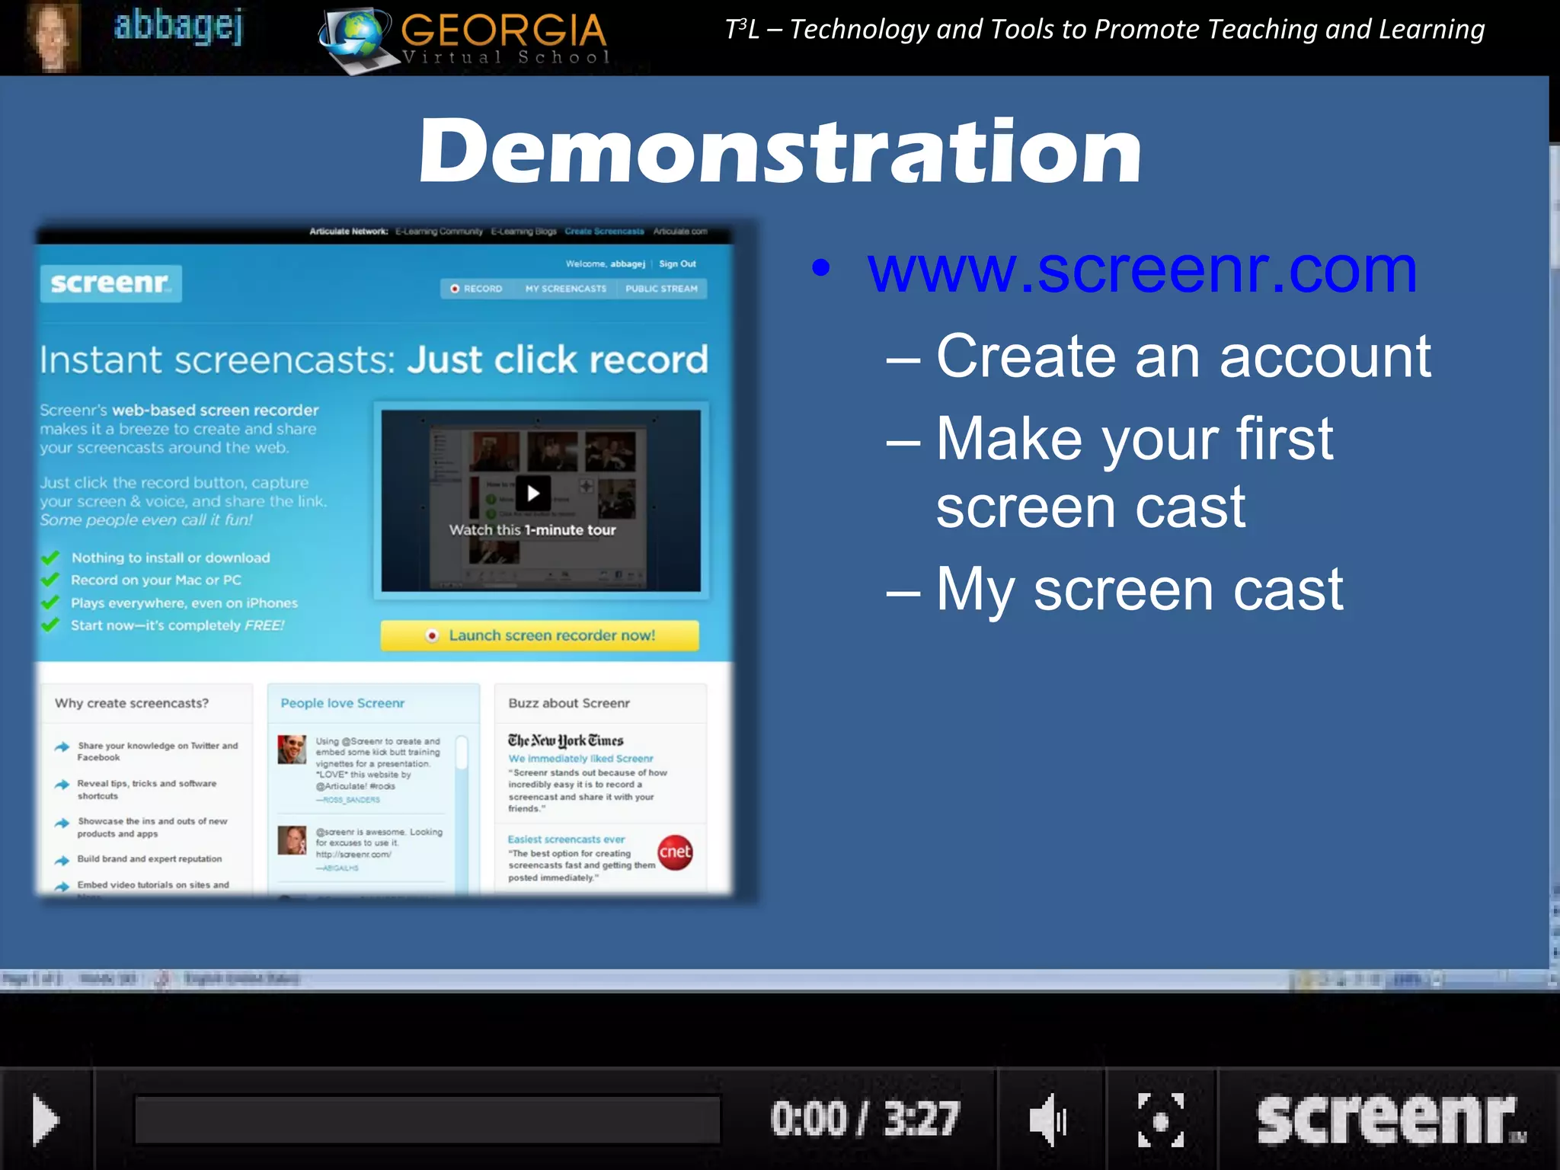Click Launch screen recorder now button

pyautogui.click(x=539, y=635)
